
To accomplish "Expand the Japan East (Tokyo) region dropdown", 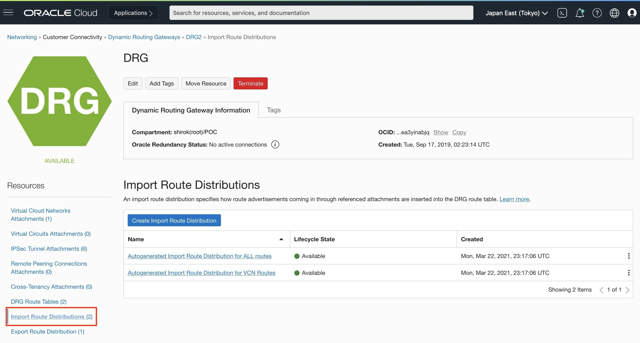I will coord(517,13).
